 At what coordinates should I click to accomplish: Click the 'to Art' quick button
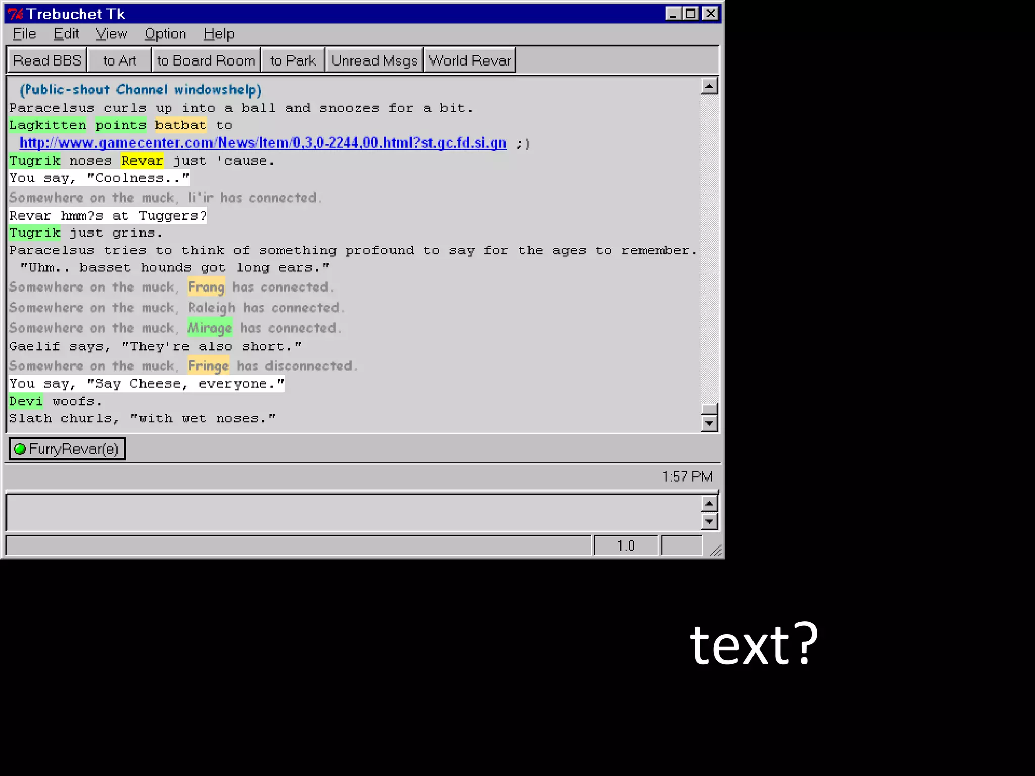coord(120,61)
